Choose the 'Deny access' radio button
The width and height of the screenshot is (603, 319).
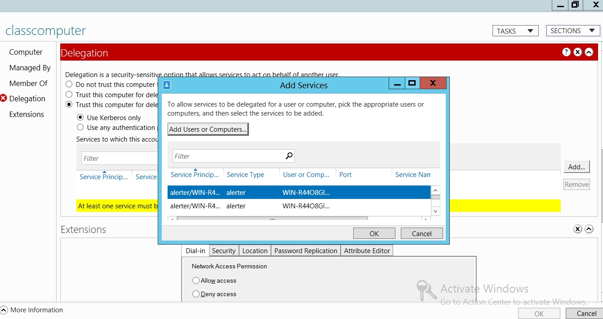click(x=196, y=294)
